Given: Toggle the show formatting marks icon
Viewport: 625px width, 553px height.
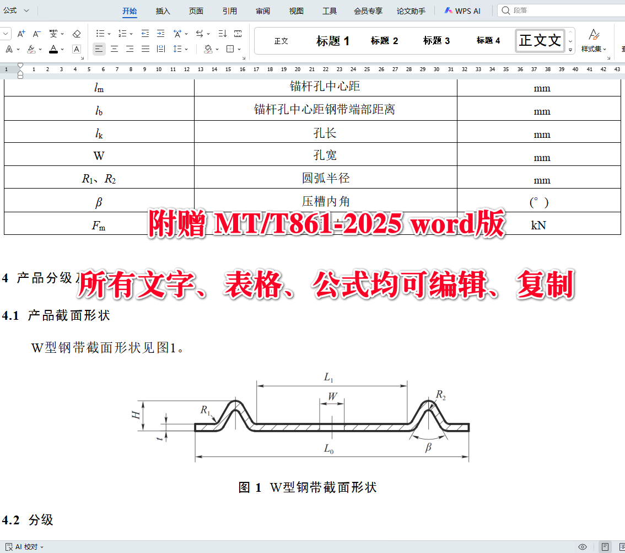Looking at the screenshot, I should point(238,34).
